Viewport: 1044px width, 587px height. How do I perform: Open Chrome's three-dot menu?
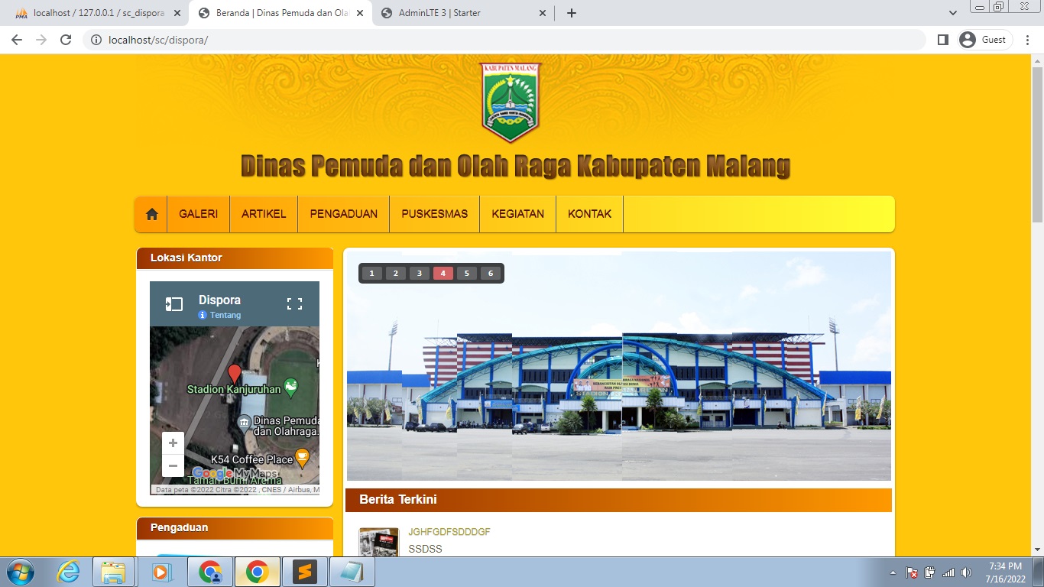[x=1028, y=39]
